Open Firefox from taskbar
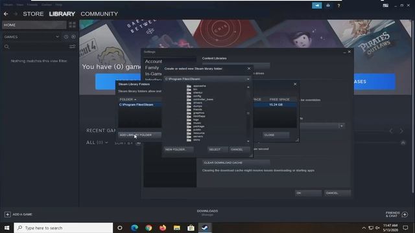The width and height of the screenshot is (415, 233). tap(163, 227)
